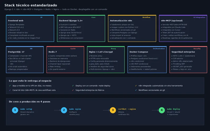Click the 'certbot --nginx' command text
The width and height of the screenshot is (210, 131).
(x=127, y=109)
